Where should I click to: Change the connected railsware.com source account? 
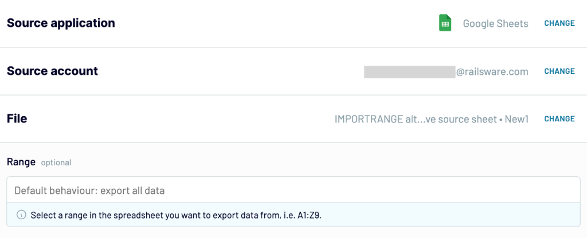click(559, 71)
